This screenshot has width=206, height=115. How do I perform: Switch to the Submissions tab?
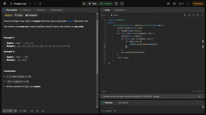(x=55, y=10)
